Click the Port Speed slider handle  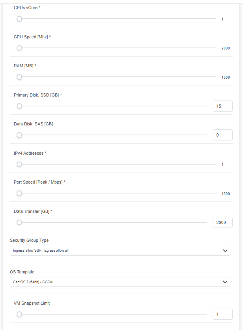coord(19,193)
